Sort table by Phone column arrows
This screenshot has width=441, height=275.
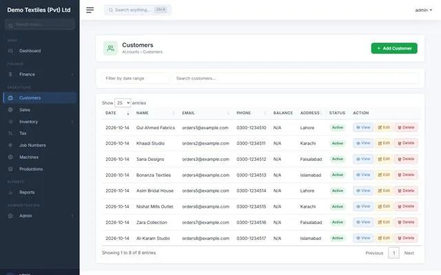[x=265, y=113]
